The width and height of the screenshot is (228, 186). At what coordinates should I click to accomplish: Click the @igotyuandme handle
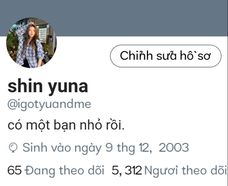tap(49, 105)
